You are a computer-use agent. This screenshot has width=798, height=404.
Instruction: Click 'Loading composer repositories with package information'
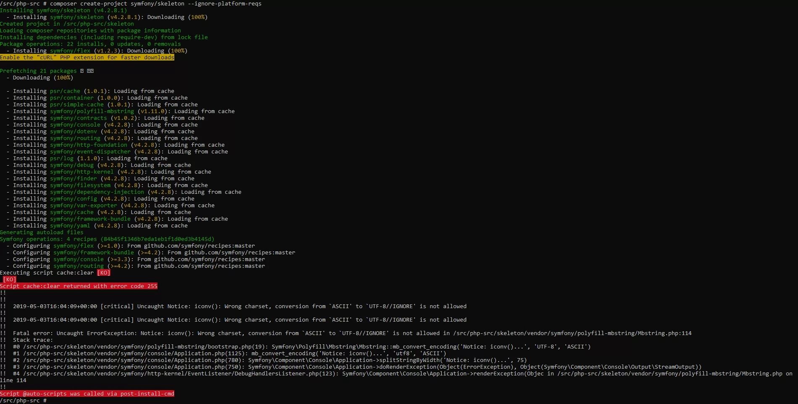[x=90, y=30]
